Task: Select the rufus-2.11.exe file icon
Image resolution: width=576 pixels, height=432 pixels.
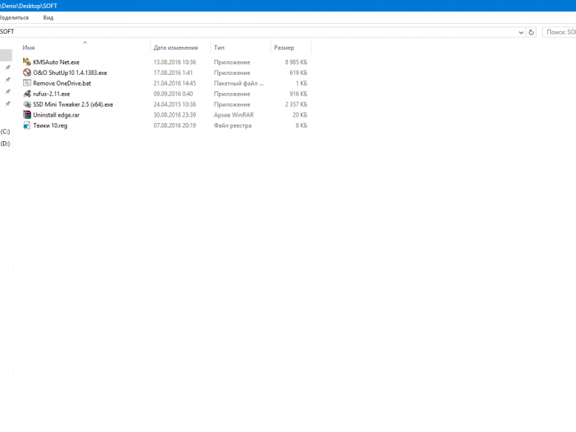Action: tap(27, 94)
